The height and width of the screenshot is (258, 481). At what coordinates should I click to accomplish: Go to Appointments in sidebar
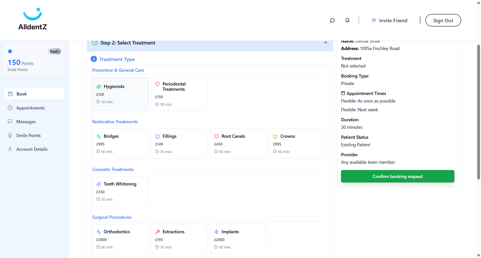34,108
